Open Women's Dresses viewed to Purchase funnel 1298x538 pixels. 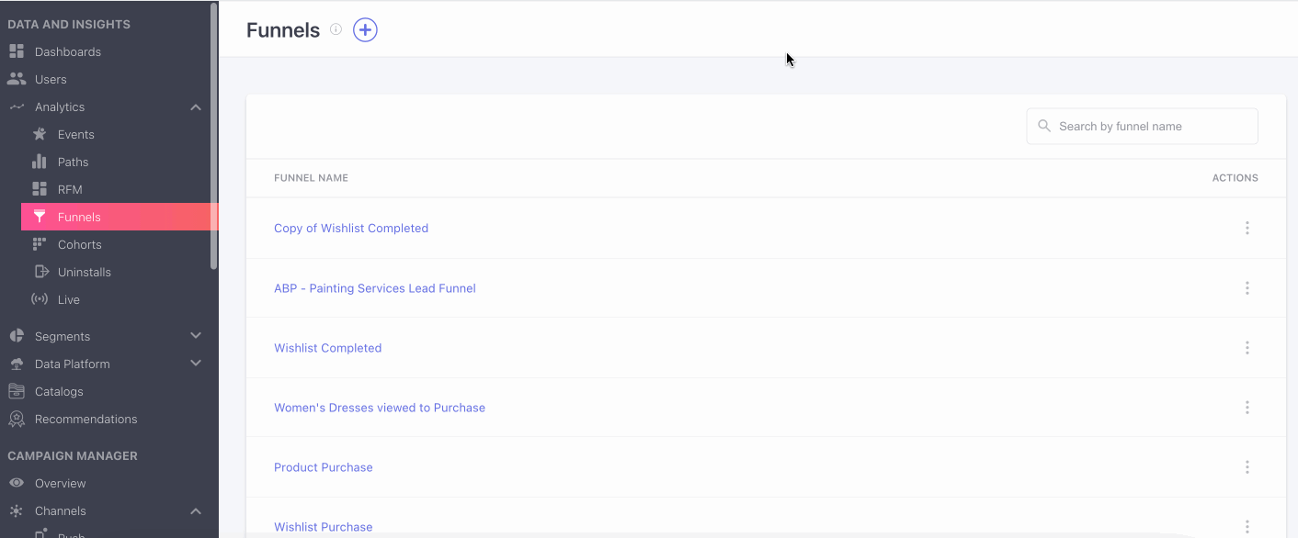(x=380, y=408)
